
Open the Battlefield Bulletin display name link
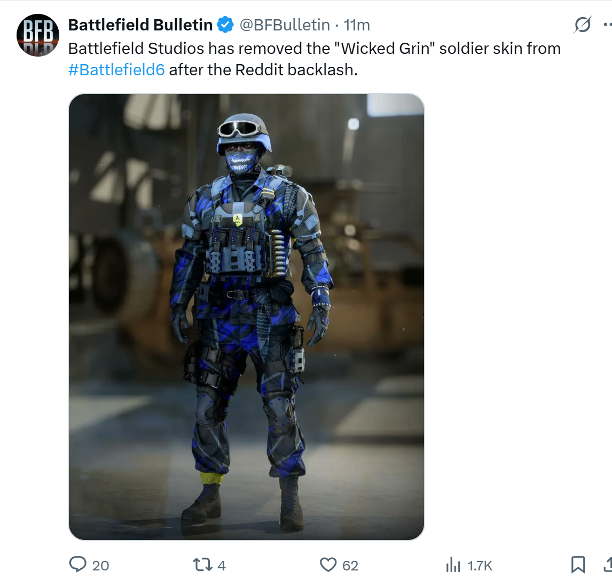point(140,25)
